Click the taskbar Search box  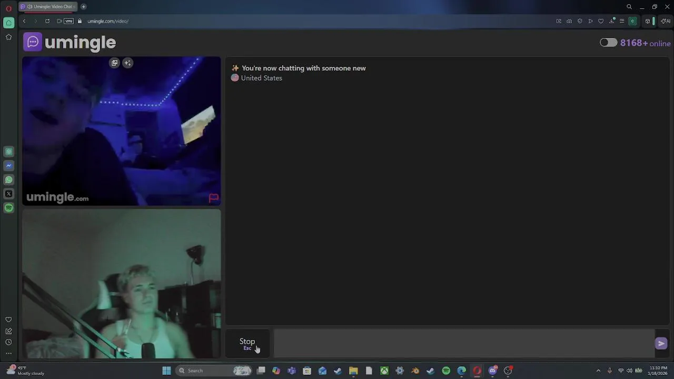coord(215,371)
